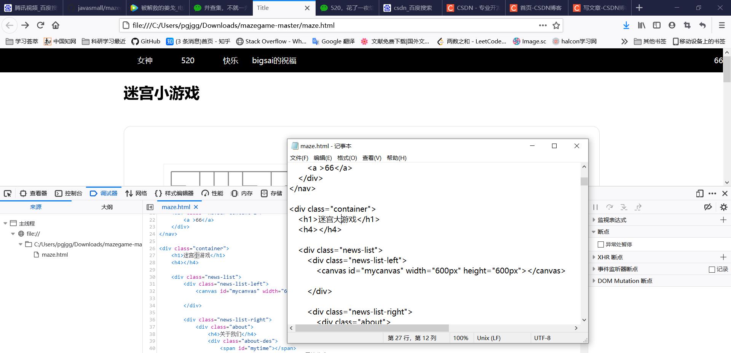Show more bookmarks with the chevron
The height and width of the screenshot is (353, 731).
[624, 42]
